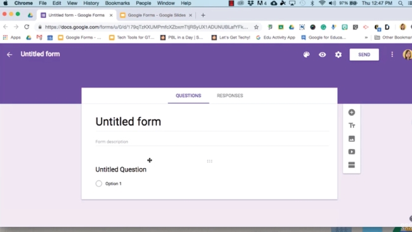Open the View menu
Screen dimensions: 412x232
click(x=72, y=3)
